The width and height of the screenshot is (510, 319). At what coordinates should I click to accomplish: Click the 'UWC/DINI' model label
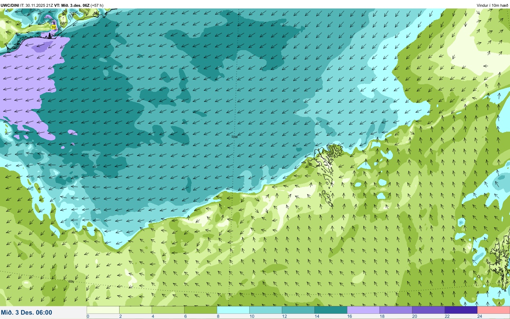10,5
